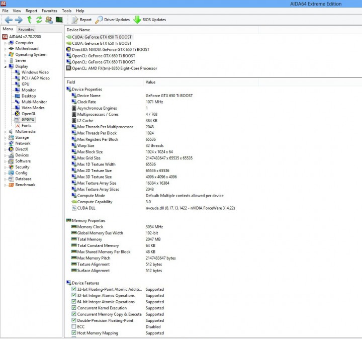
Task: Open the Tools menu
Action: click(x=66, y=11)
